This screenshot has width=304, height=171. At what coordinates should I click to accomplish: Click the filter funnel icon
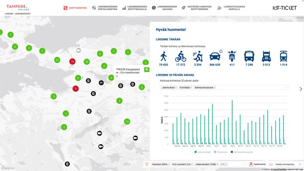tap(147, 164)
